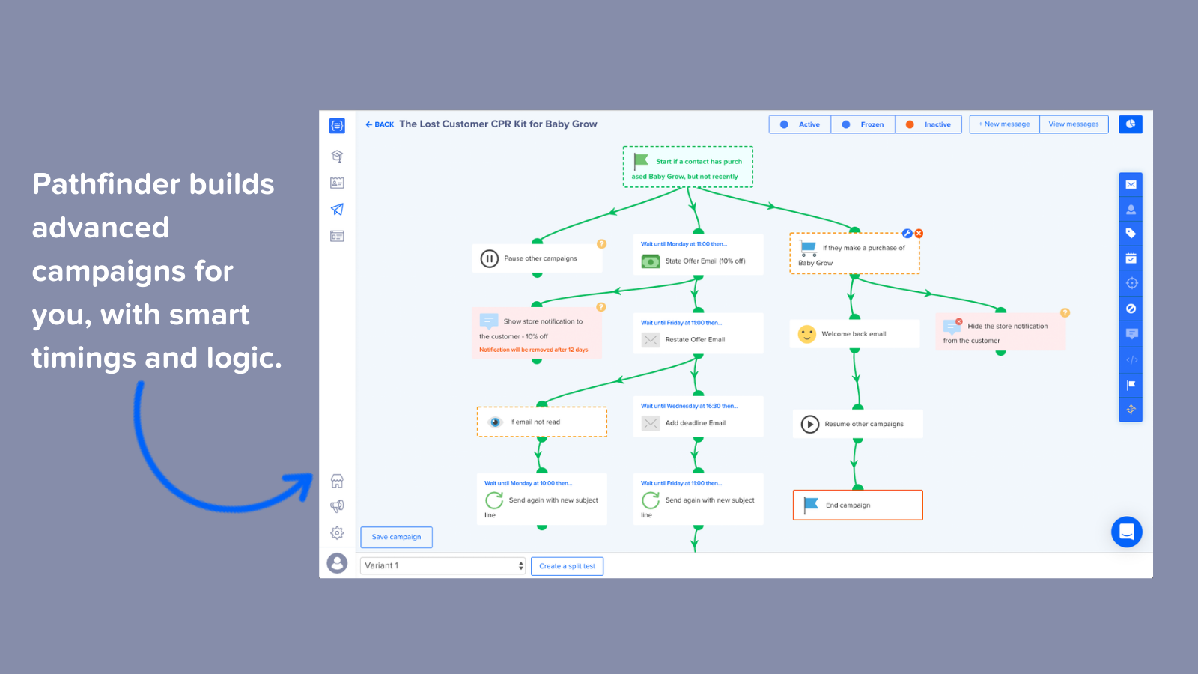
Task: Select the prohibit circle tool
Action: click(1131, 309)
